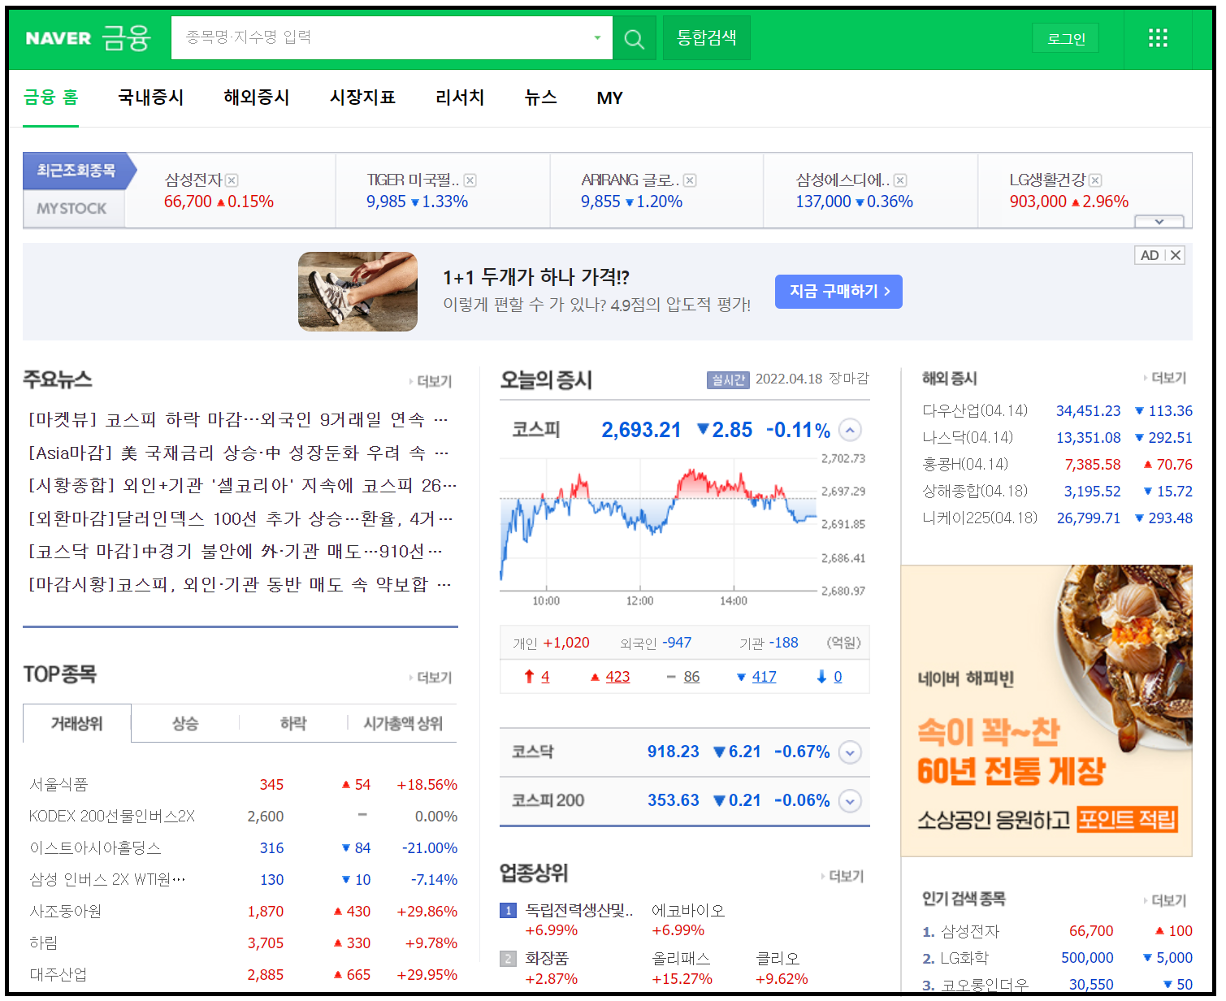Open 더보기 for TOP종목
The image size is (1226, 1001).
tap(431, 678)
